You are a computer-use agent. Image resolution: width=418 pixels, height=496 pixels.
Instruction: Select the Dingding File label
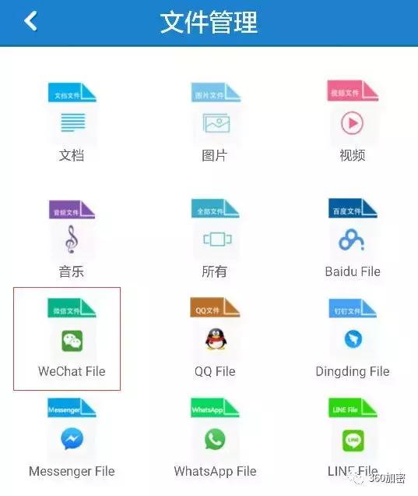(353, 372)
